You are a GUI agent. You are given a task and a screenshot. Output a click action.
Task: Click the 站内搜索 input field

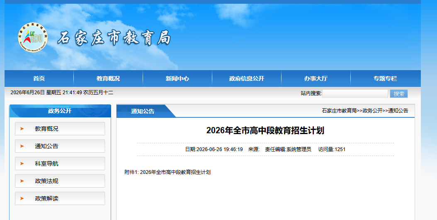355,93
